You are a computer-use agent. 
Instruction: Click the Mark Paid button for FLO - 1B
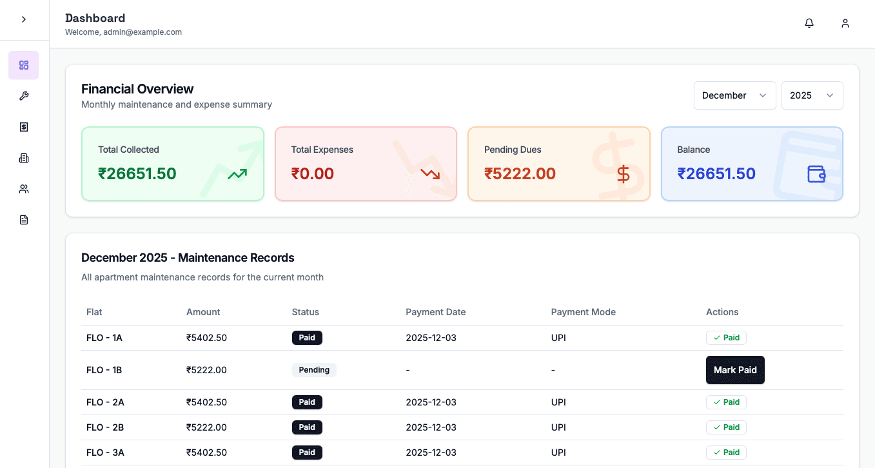[x=735, y=370]
